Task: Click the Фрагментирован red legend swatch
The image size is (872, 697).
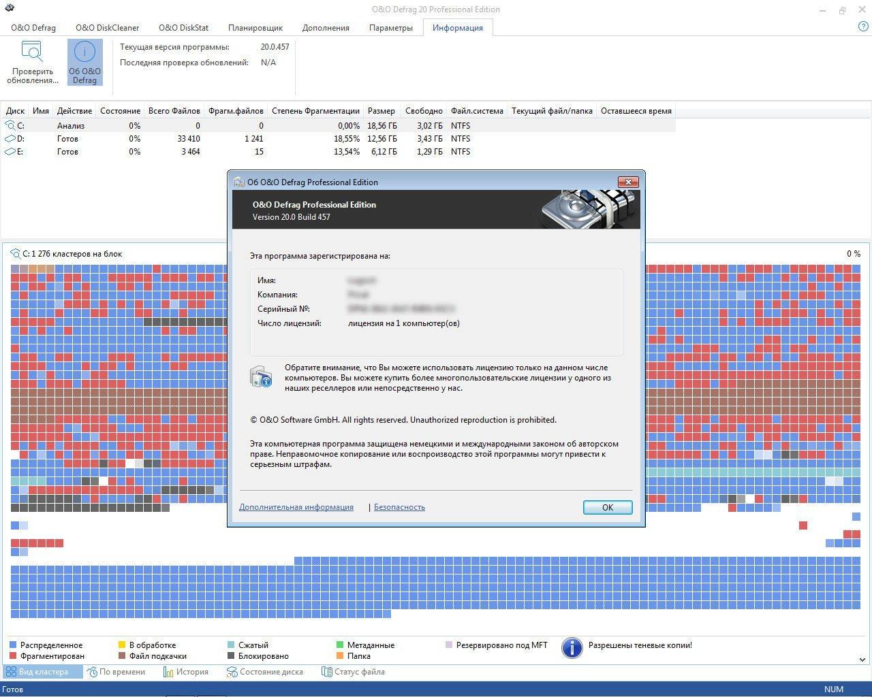Action: coord(13,656)
